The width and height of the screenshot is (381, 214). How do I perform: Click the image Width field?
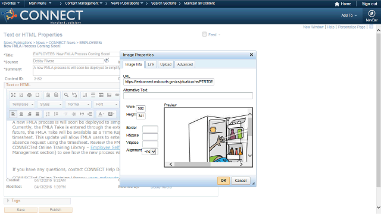point(141,108)
